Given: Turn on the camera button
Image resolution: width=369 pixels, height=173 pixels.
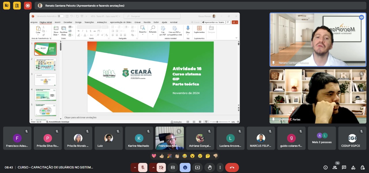Looking at the screenshot, I should tap(161, 167).
